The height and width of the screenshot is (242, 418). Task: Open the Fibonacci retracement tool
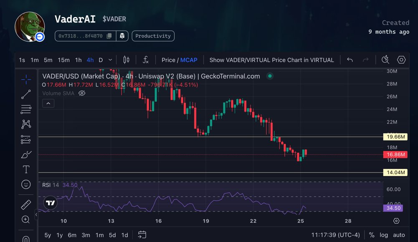(x=26, y=109)
